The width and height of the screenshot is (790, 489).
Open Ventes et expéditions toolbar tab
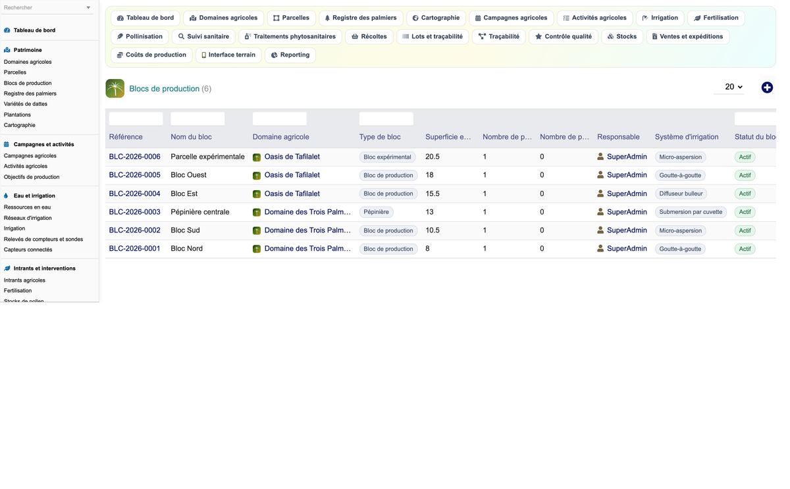(x=687, y=36)
